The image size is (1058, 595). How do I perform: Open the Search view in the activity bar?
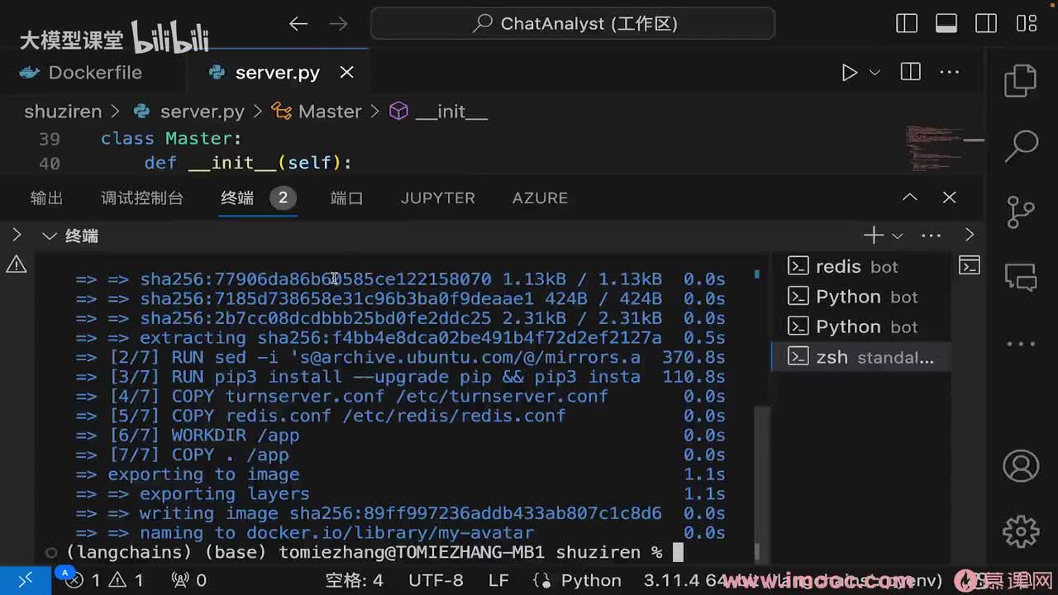(1021, 146)
